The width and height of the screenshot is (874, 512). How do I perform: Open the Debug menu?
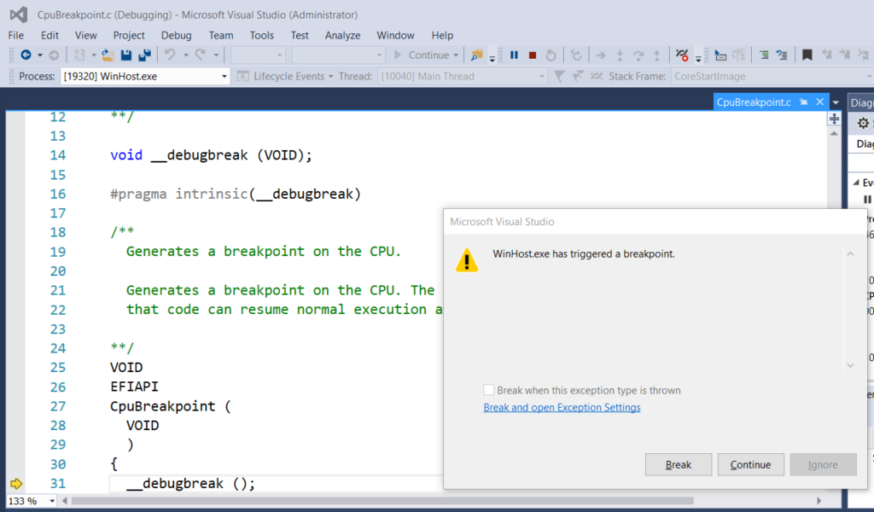[176, 35]
